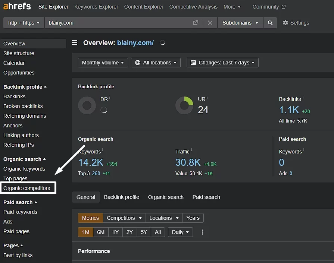Select the Years chart mode

pyautogui.click(x=193, y=218)
